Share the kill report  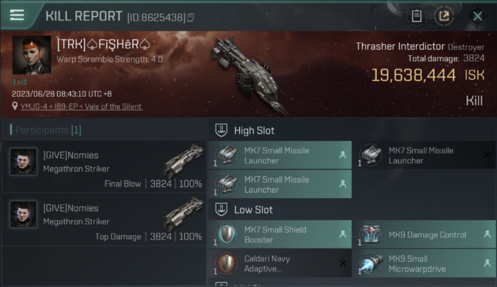[444, 16]
